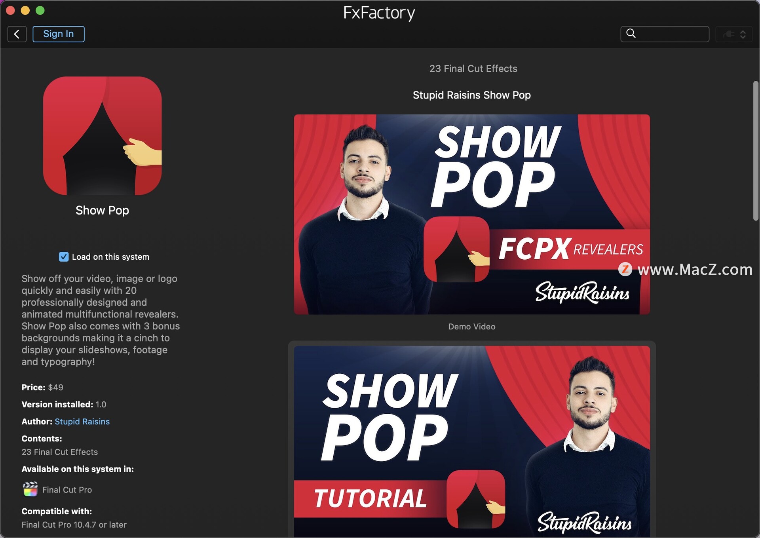Click the vertical scrollbar on the right
This screenshot has width=760, height=538.
[755, 150]
